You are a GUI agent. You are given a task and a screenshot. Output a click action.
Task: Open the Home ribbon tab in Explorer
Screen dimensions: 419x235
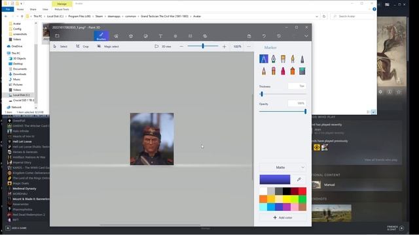click(x=20, y=9)
